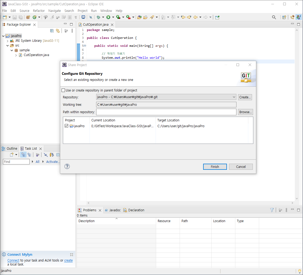Image resolution: width=303 pixels, height=275 pixels.
Task: Open the Debug button dropdown arrow
Action: [x=103, y=17]
